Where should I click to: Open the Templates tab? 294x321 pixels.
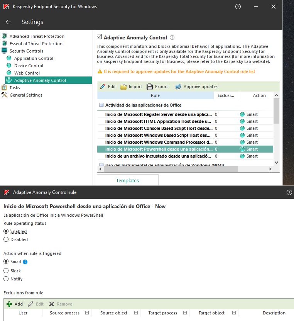click(127, 180)
